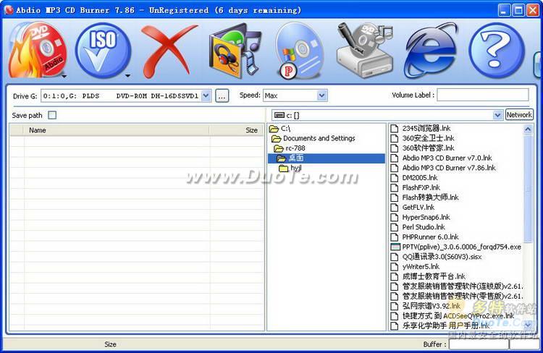Expand the c: drive selector dropdown
The height and width of the screenshot is (353, 543).
click(497, 115)
